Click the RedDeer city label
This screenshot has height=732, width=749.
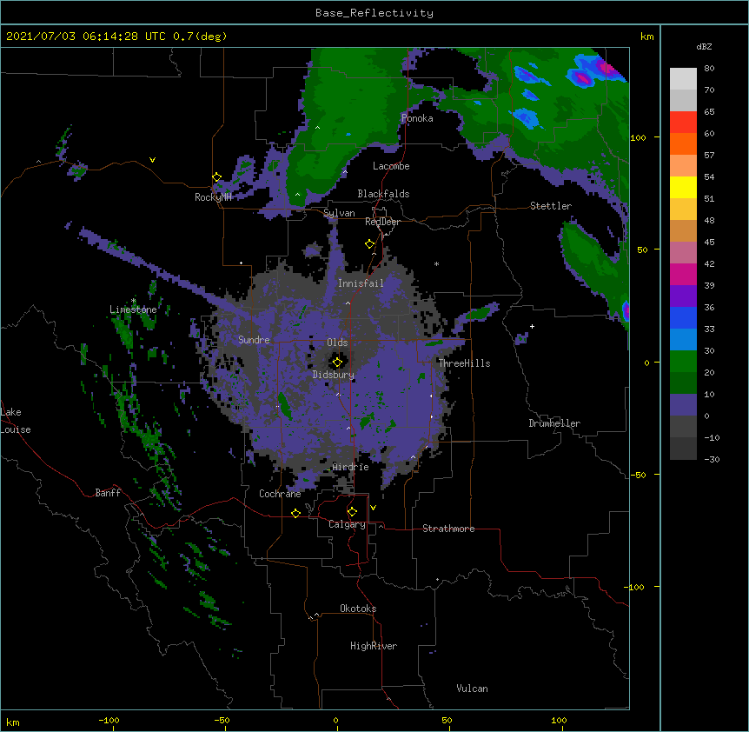pos(382,222)
